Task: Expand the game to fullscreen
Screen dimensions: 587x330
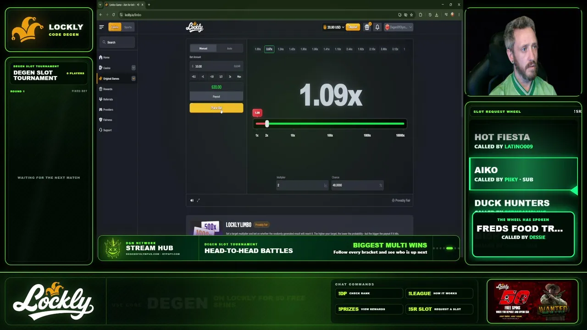Action: (x=198, y=200)
